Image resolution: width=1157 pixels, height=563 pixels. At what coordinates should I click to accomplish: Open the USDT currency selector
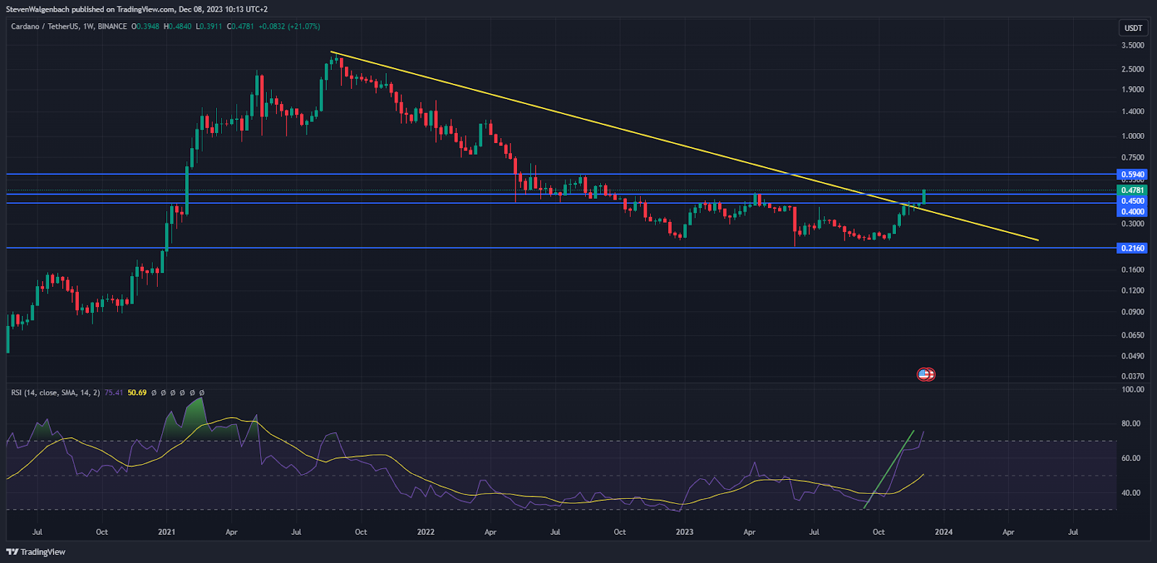pyautogui.click(x=1133, y=28)
